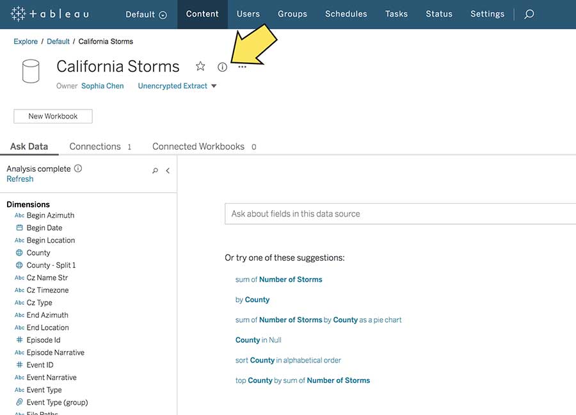Open the Groups tab
This screenshot has width=576, height=415.
(292, 14)
